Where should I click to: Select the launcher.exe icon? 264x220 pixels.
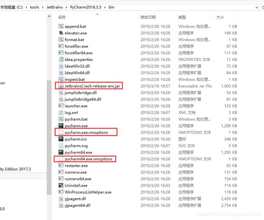[61, 106]
